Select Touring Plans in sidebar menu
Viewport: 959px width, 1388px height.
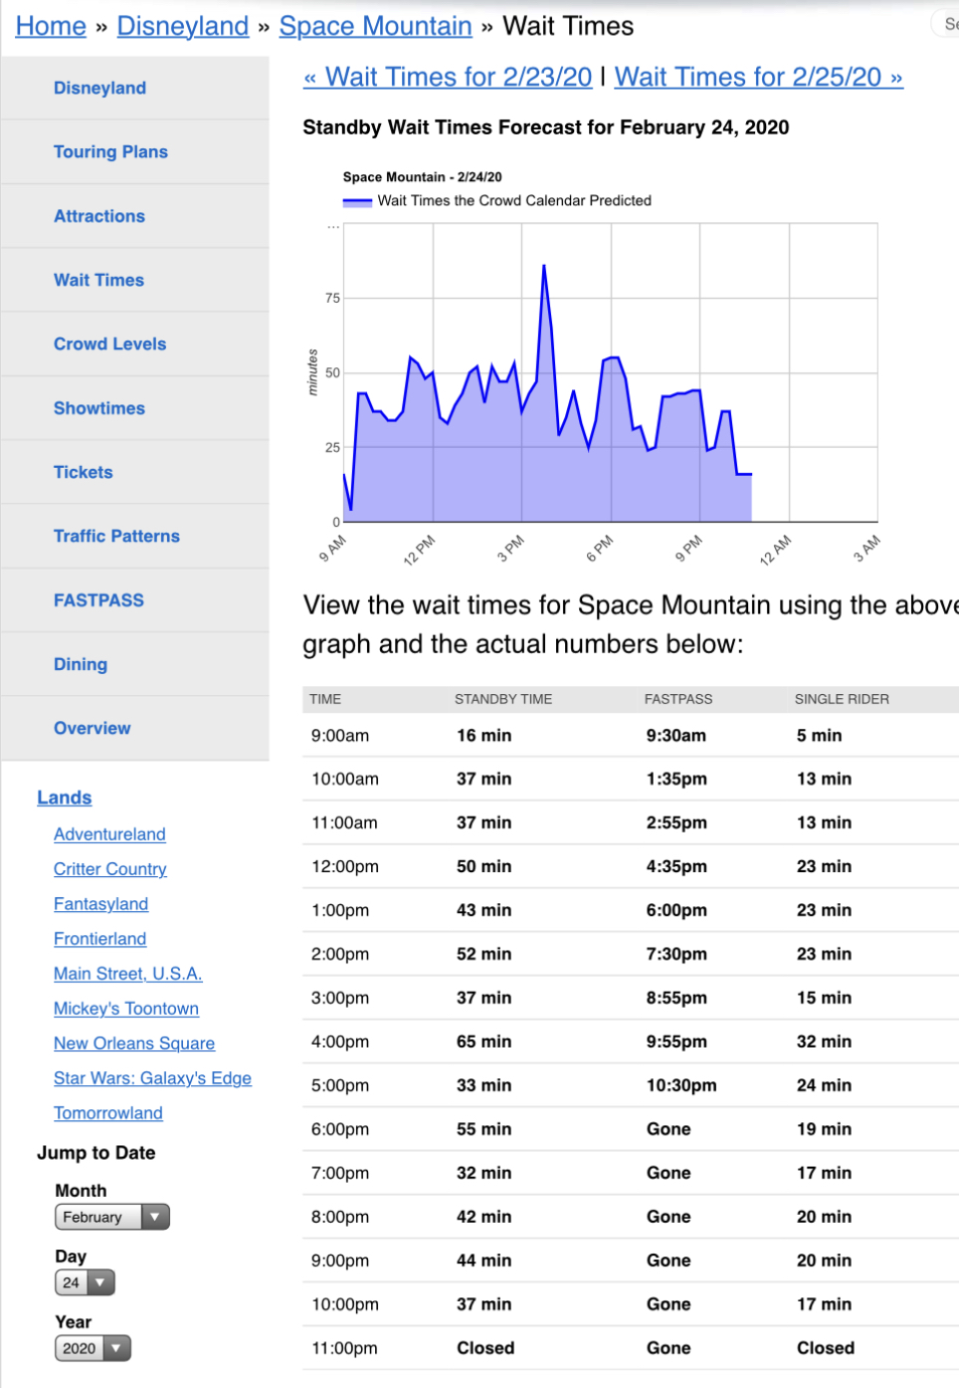(110, 151)
